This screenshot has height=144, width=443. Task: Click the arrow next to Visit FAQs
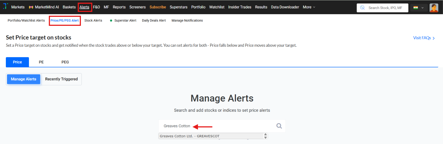point(434,38)
